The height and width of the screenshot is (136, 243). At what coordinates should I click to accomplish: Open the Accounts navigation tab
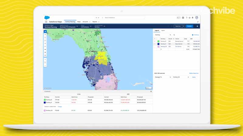pyautogui.click(x=85, y=22)
